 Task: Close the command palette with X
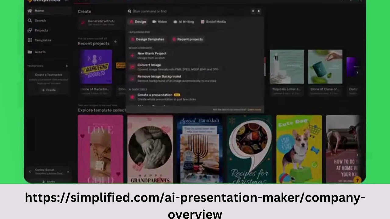click(x=259, y=11)
